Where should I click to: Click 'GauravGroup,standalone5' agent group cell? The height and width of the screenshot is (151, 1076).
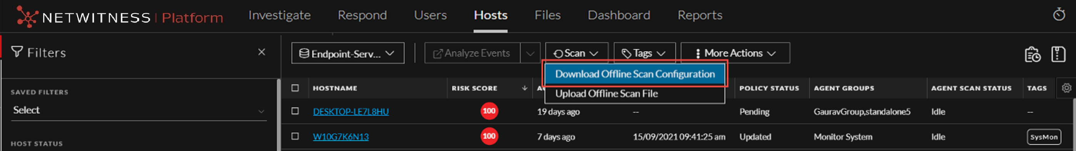click(862, 112)
